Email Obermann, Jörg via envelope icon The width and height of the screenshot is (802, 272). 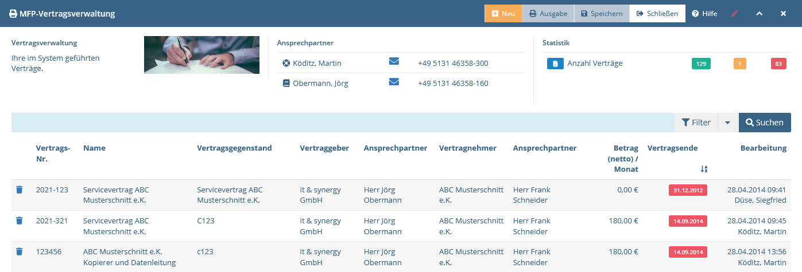click(394, 82)
